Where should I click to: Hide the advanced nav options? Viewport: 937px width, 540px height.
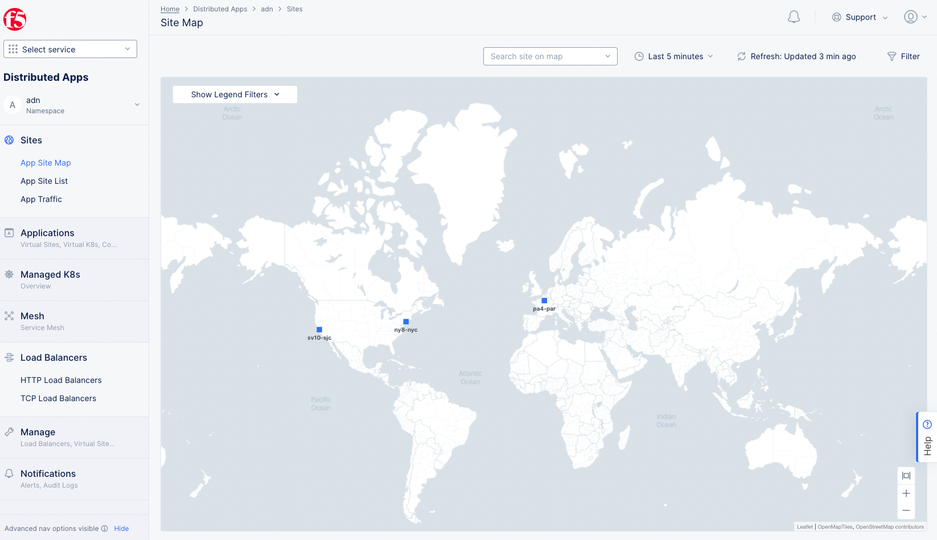[x=121, y=529]
